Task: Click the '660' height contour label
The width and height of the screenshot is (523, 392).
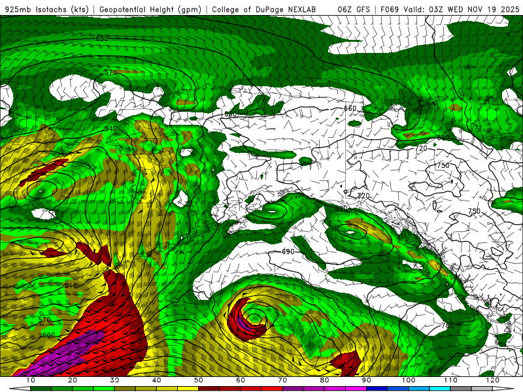Action: click(x=350, y=108)
